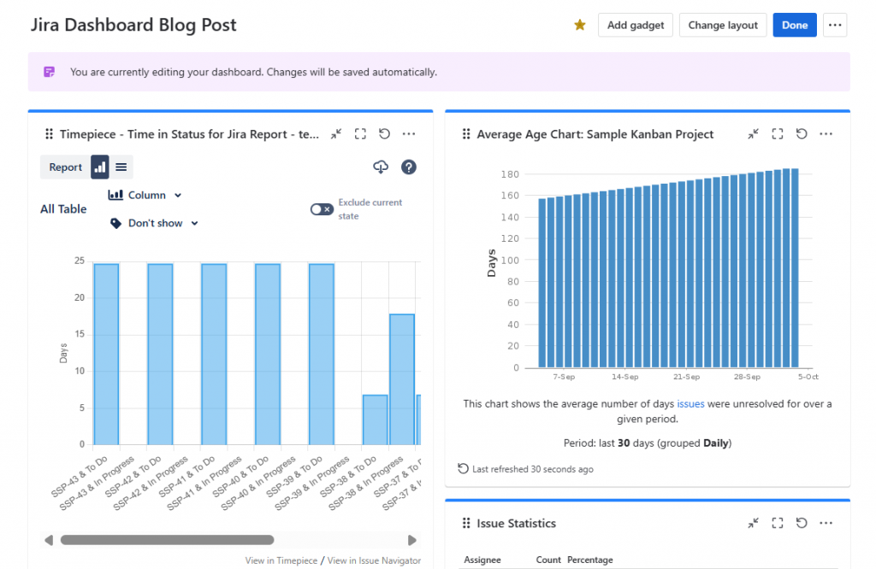Open the issues link in chart description
The image size is (876, 569).
tap(690, 404)
